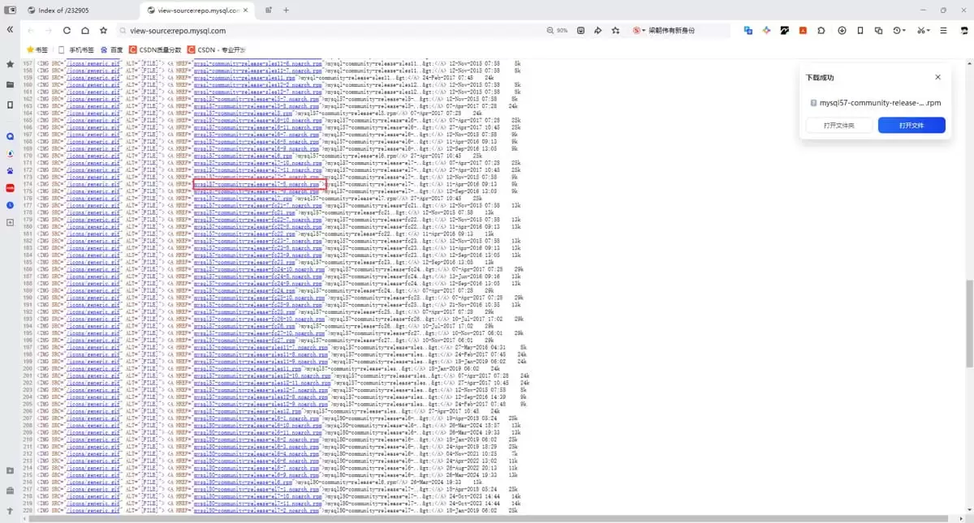
Task: Open the CSDN质量分数 bookmark
Action: [156, 49]
